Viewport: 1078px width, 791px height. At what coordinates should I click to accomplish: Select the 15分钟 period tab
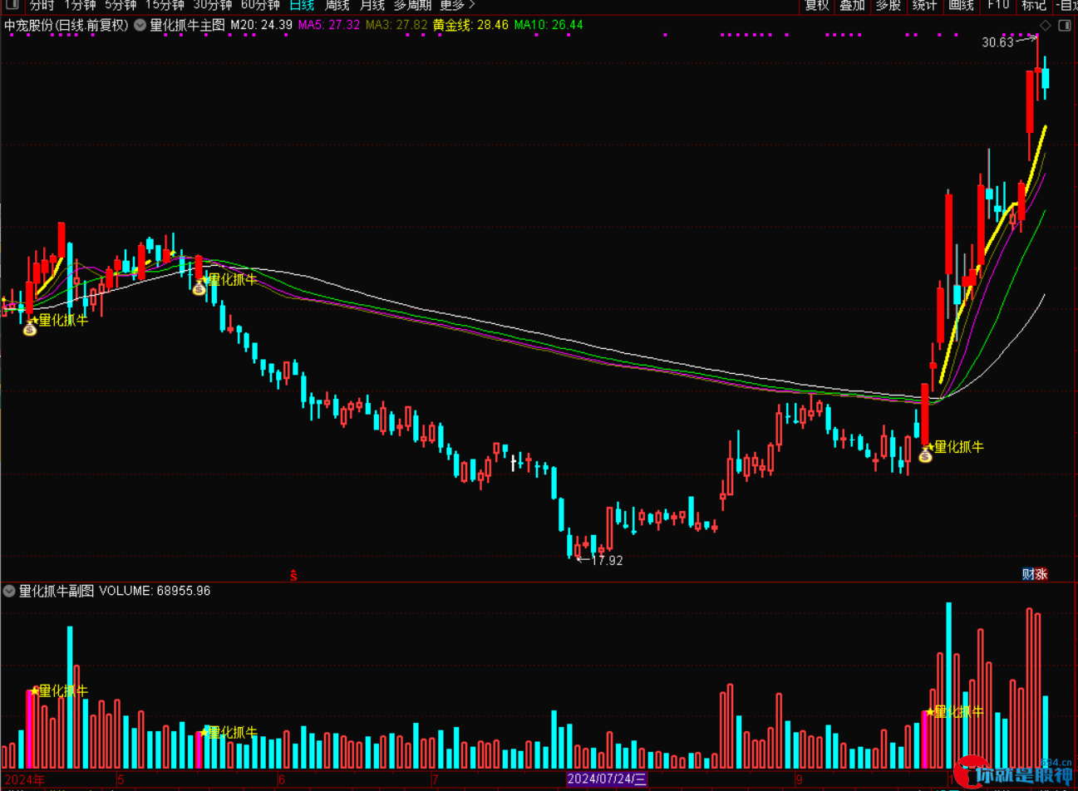[x=165, y=5]
